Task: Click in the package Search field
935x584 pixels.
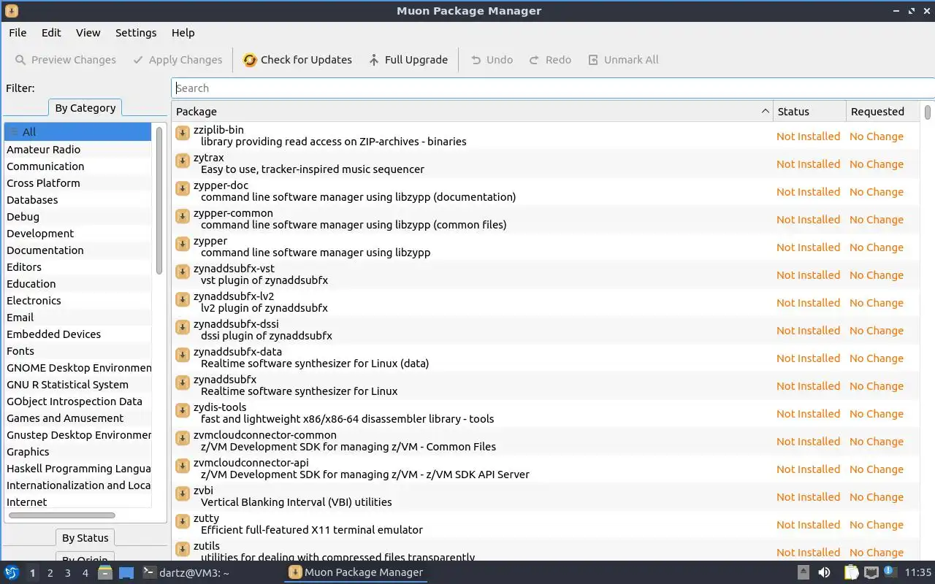Action: point(553,88)
